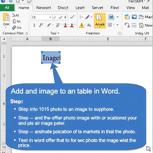
Task: Open the Mat ribbon tab
Action: (x=145, y=8)
